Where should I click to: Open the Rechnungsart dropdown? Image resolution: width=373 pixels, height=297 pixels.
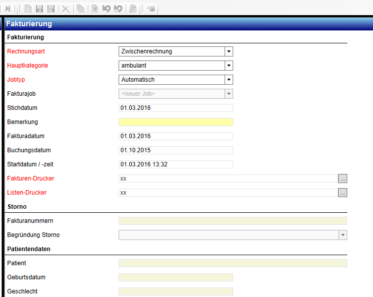[x=229, y=51]
